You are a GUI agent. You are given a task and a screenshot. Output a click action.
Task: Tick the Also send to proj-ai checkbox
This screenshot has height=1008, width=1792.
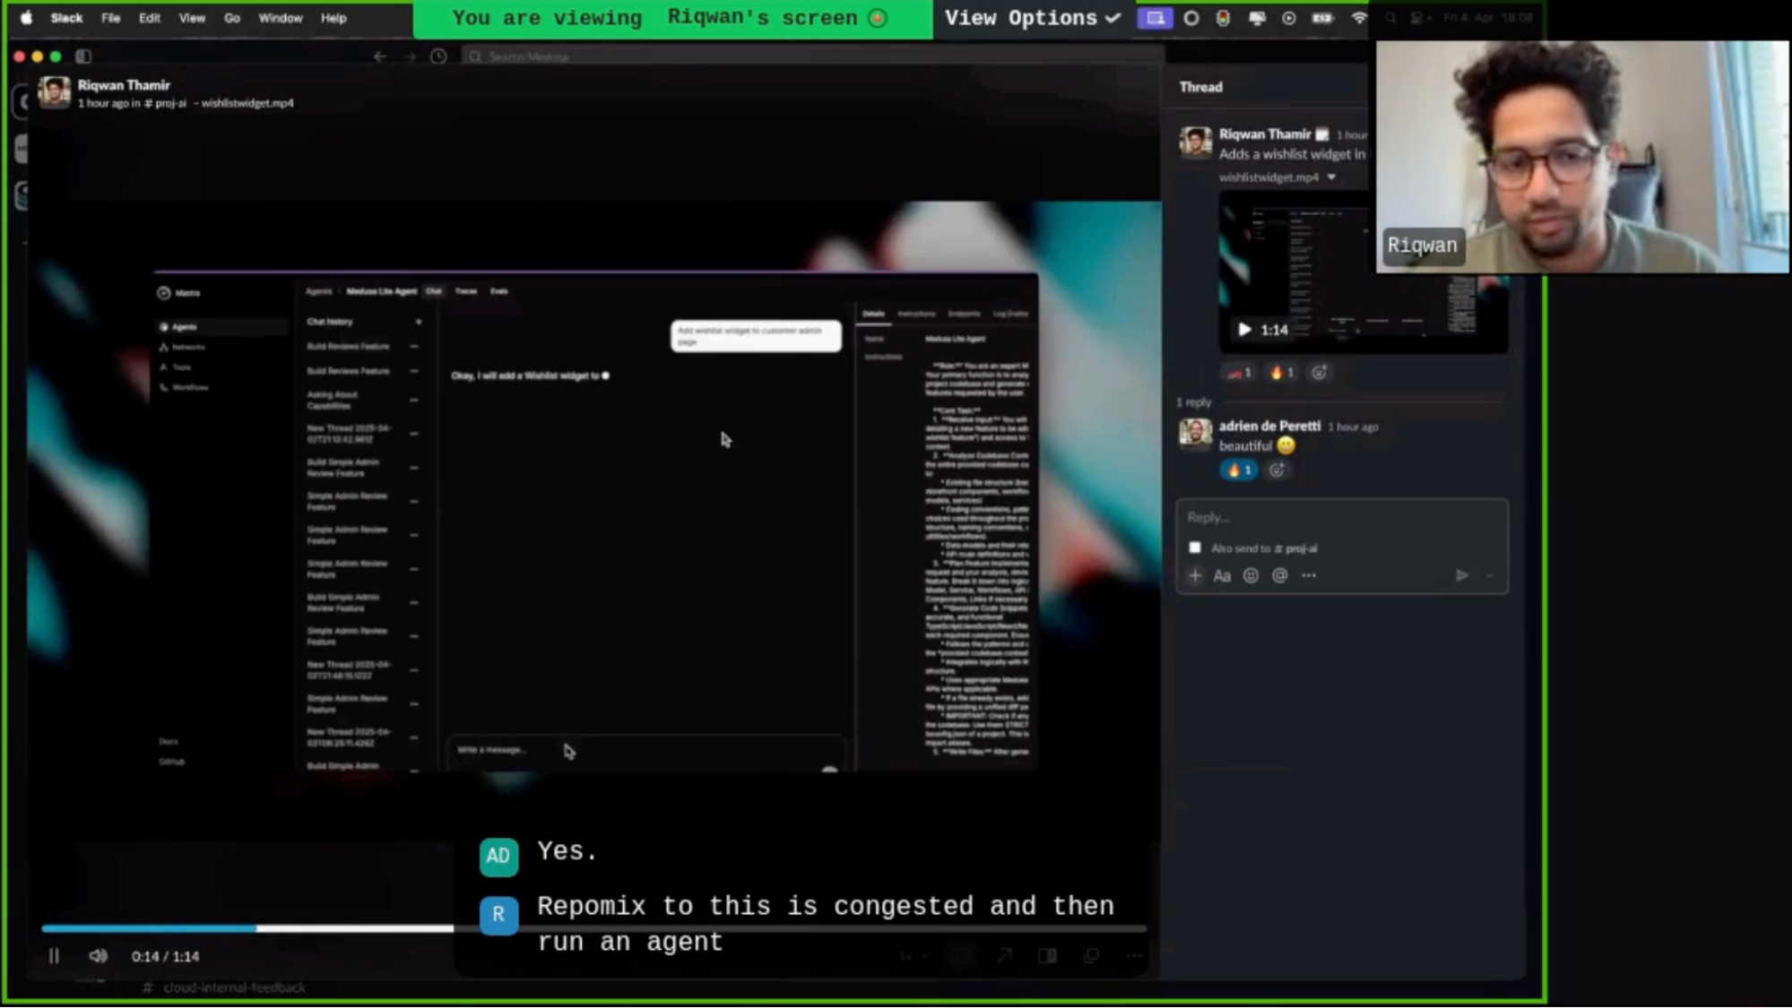(1195, 547)
